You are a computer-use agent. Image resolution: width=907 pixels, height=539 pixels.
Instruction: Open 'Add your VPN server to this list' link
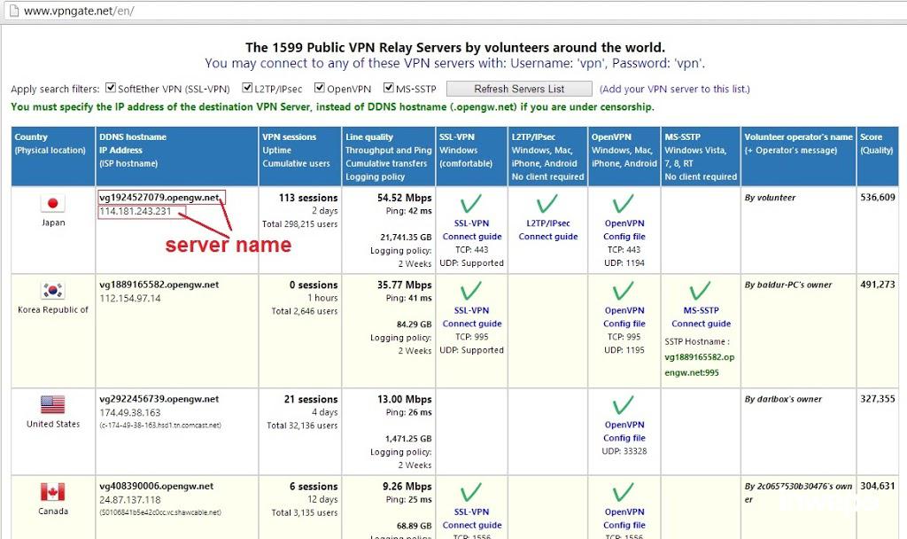674,90
